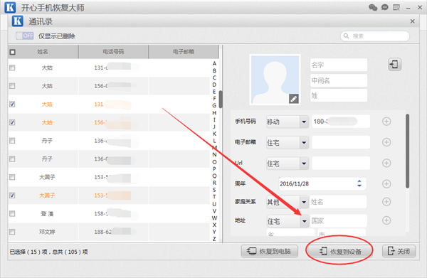Click the 恢复到电脑 button

(269, 251)
